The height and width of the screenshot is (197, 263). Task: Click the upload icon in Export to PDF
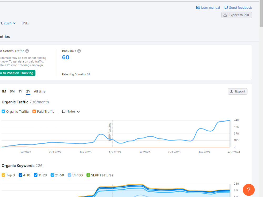point(225,15)
